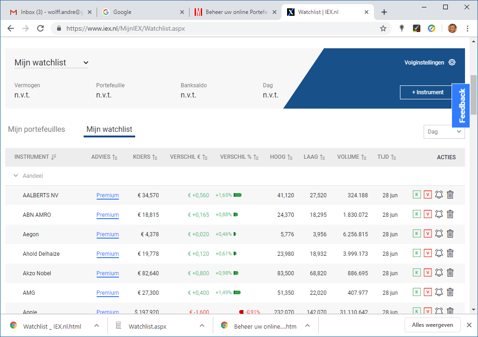Open the Mijn watchlist selector dropdown
Image resolution: width=478 pixels, height=337 pixels.
(x=51, y=63)
